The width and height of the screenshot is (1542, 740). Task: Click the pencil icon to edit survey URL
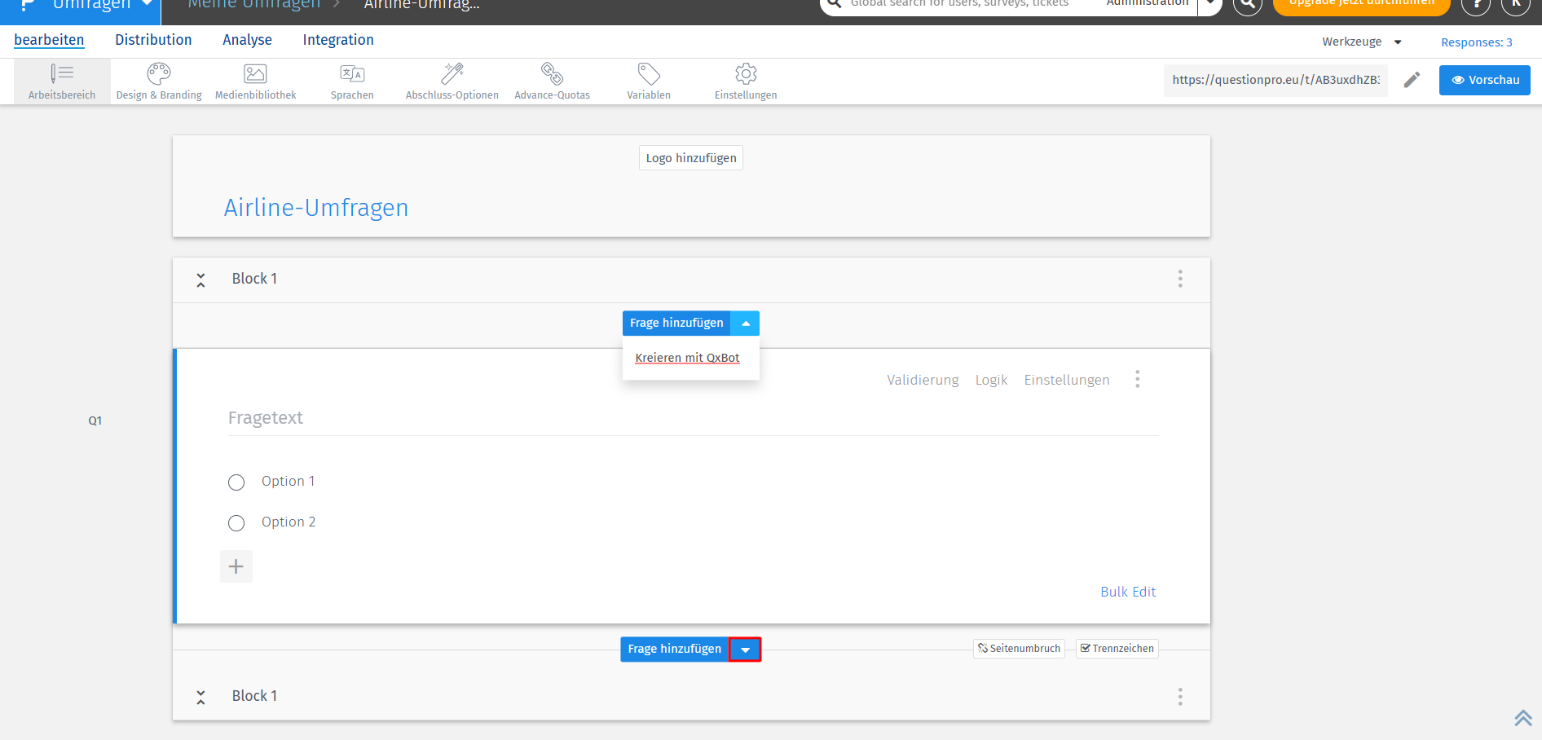click(x=1412, y=80)
